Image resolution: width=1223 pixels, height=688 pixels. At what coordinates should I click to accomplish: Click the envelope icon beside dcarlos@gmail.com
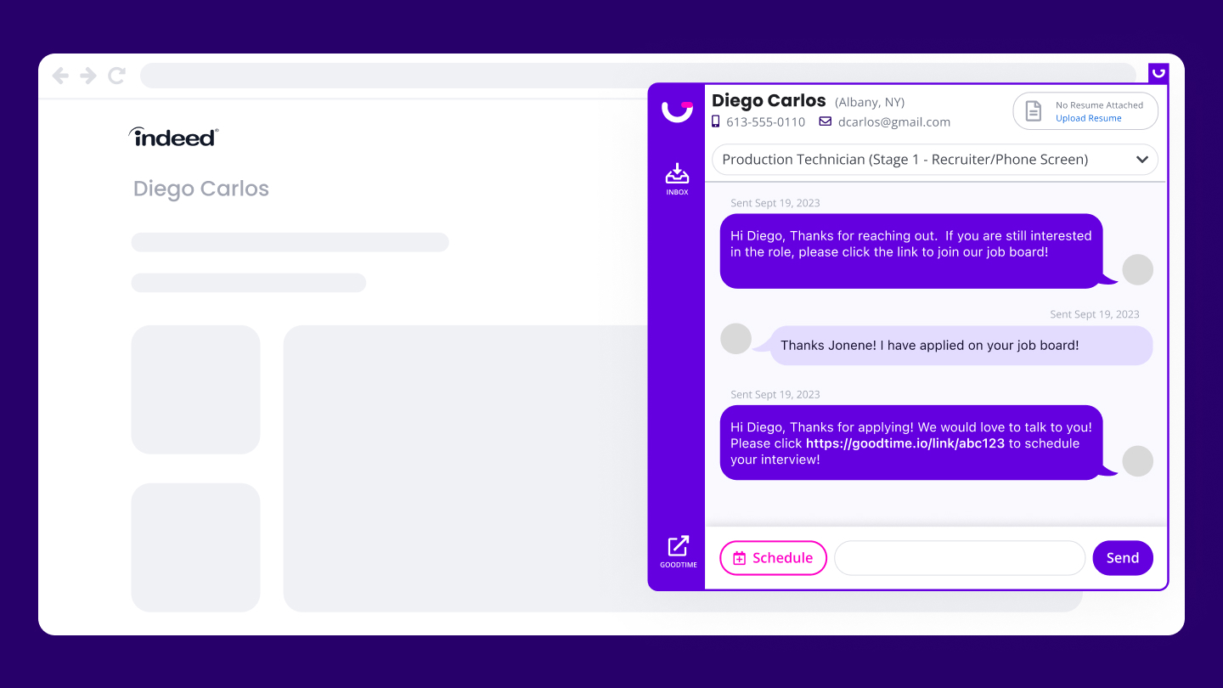(x=825, y=121)
